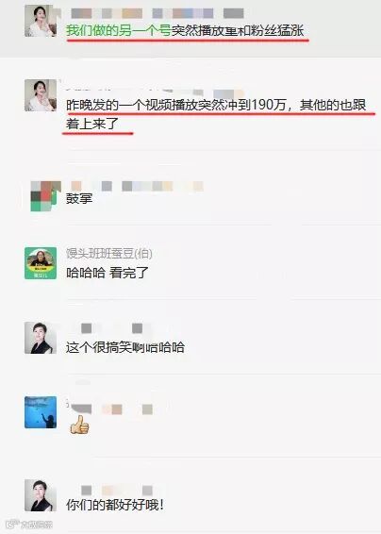This screenshot has width=381, height=534.
Task: Click green highlighted text 我们做的另一个号
Action: tap(119, 30)
